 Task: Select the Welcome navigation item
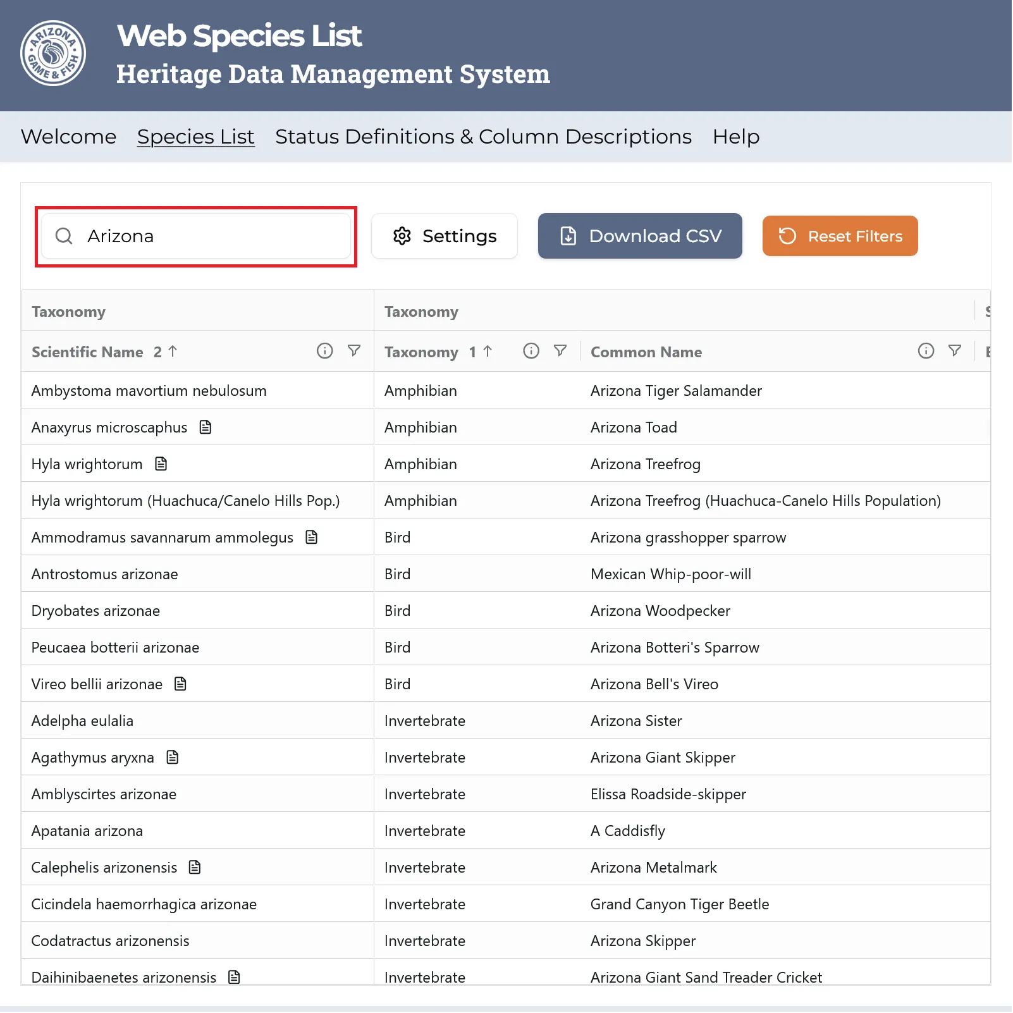[x=68, y=137]
